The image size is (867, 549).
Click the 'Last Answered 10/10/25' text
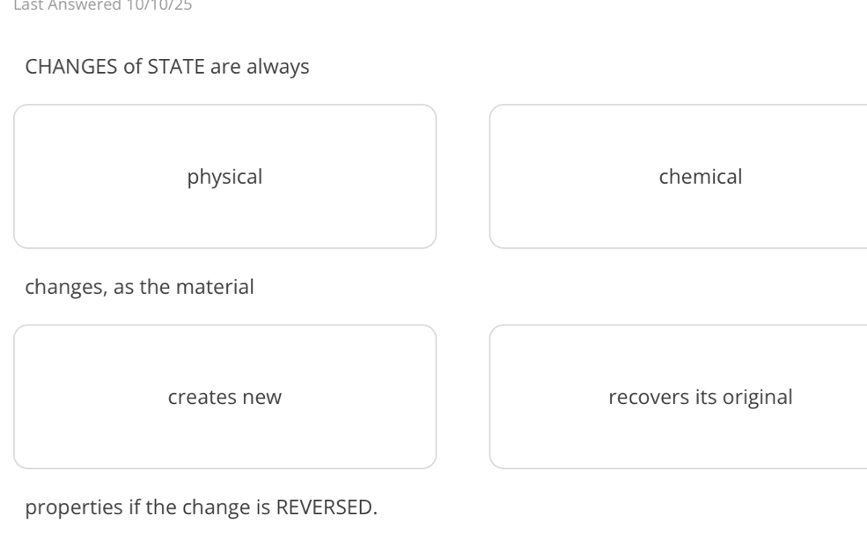pos(95,4)
